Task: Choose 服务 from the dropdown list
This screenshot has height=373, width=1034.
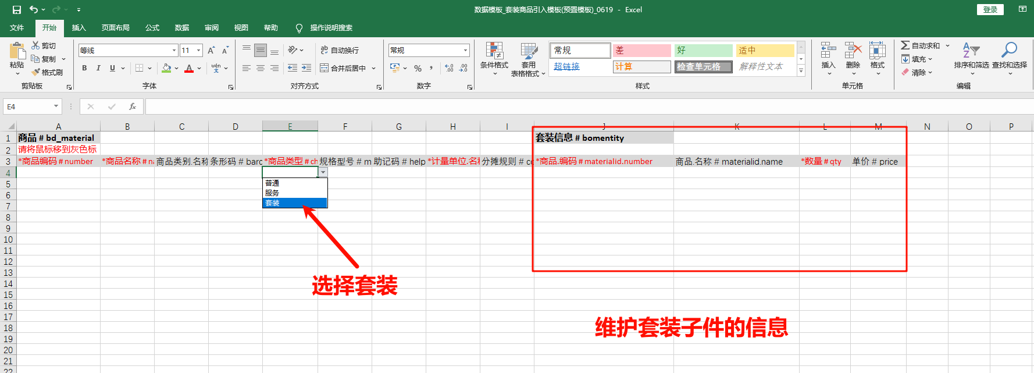Action: 295,193
